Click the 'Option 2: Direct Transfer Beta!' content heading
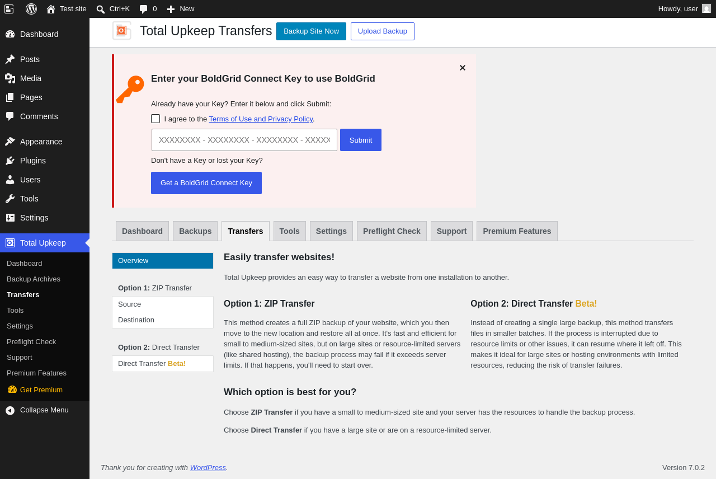The height and width of the screenshot is (479, 716). coord(534,304)
